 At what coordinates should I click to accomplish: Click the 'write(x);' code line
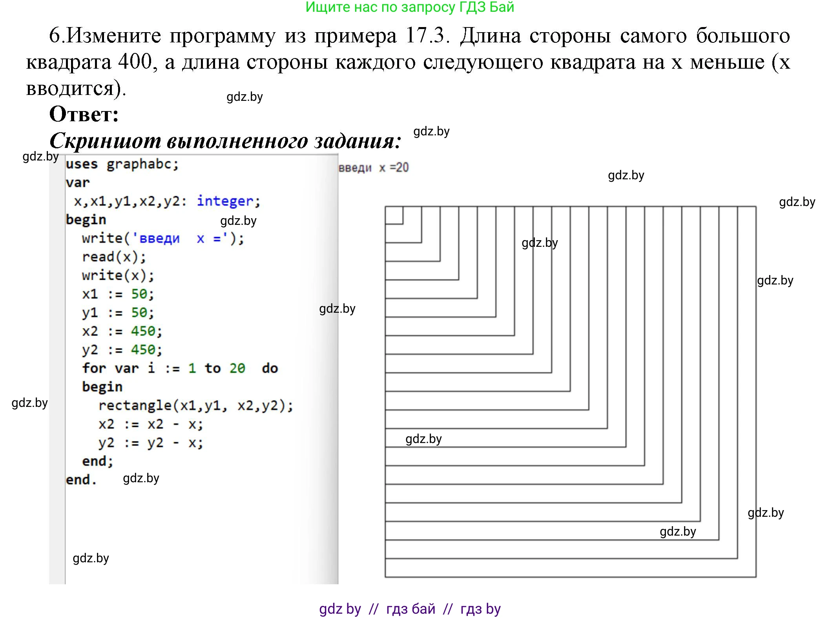pos(118,275)
